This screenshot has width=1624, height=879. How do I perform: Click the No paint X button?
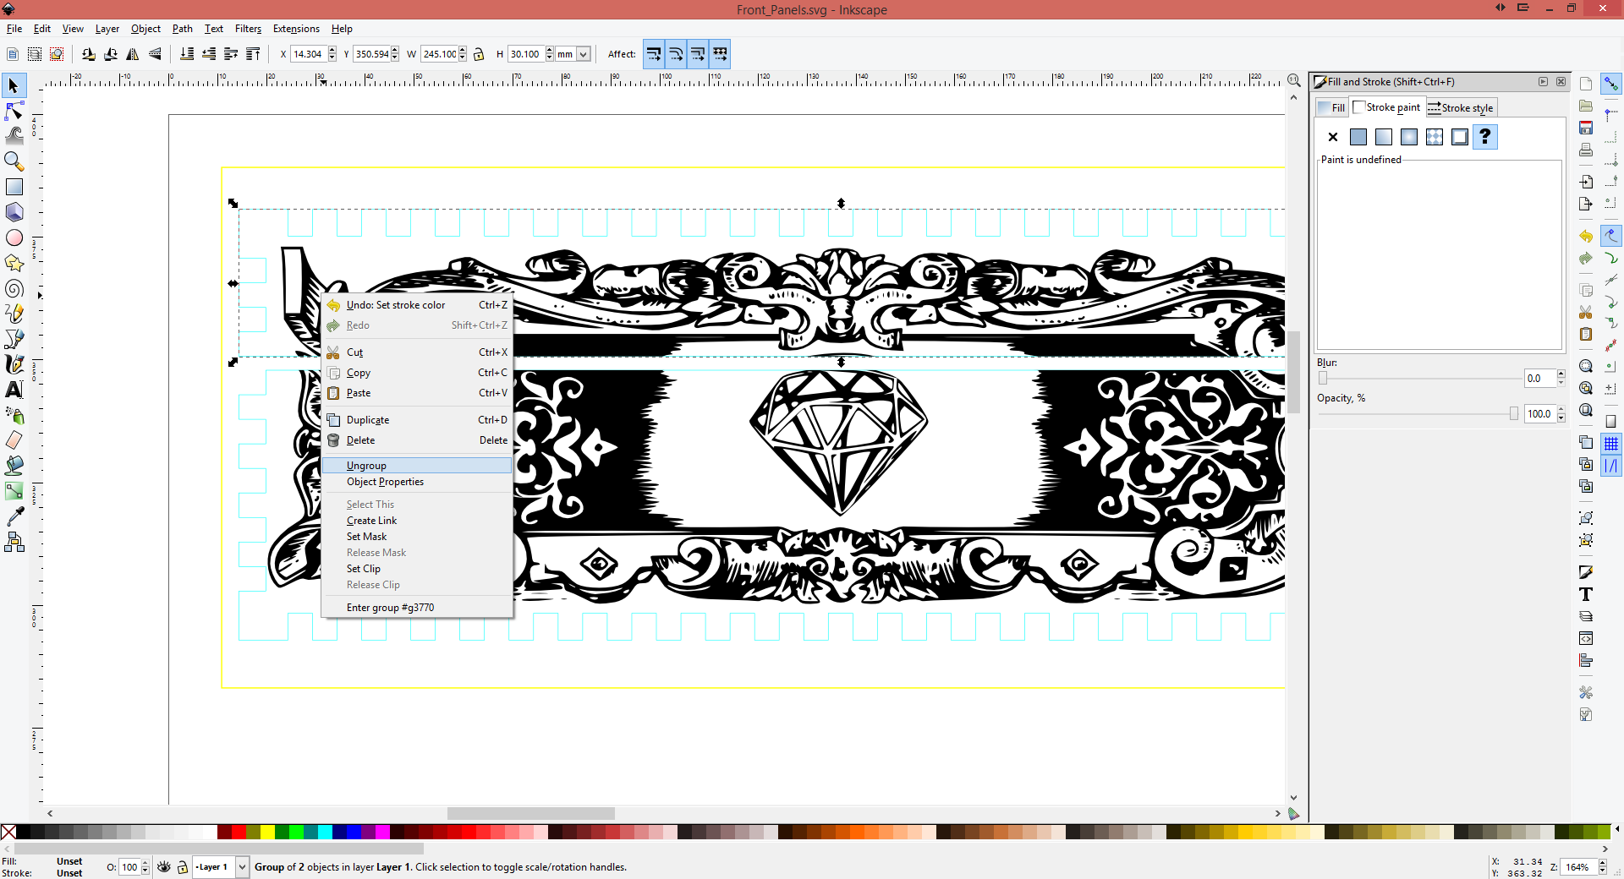click(x=1333, y=137)
